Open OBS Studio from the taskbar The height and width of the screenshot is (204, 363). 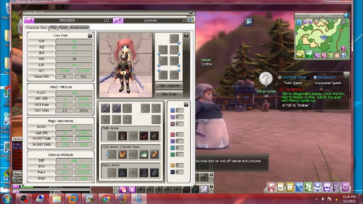[x=24, y=199]
